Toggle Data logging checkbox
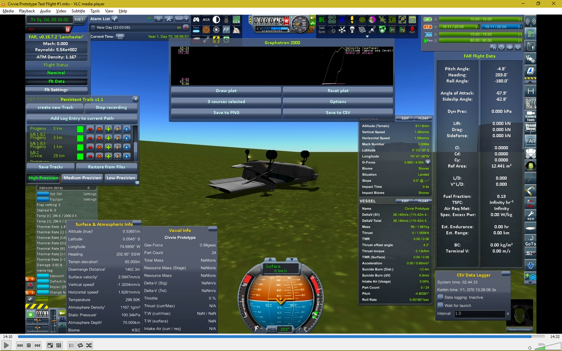 tap(440, 298)
